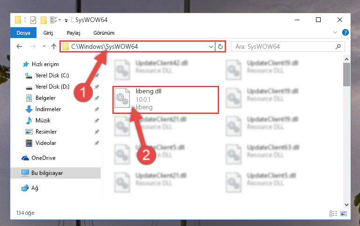Click the vertical scrollbar thumb
Viewport: 360px width, 226px height.
(346, 75)
